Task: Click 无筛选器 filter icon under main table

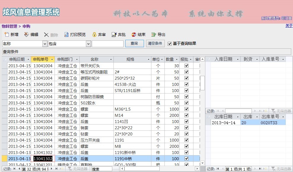Action: coord(70,169)
